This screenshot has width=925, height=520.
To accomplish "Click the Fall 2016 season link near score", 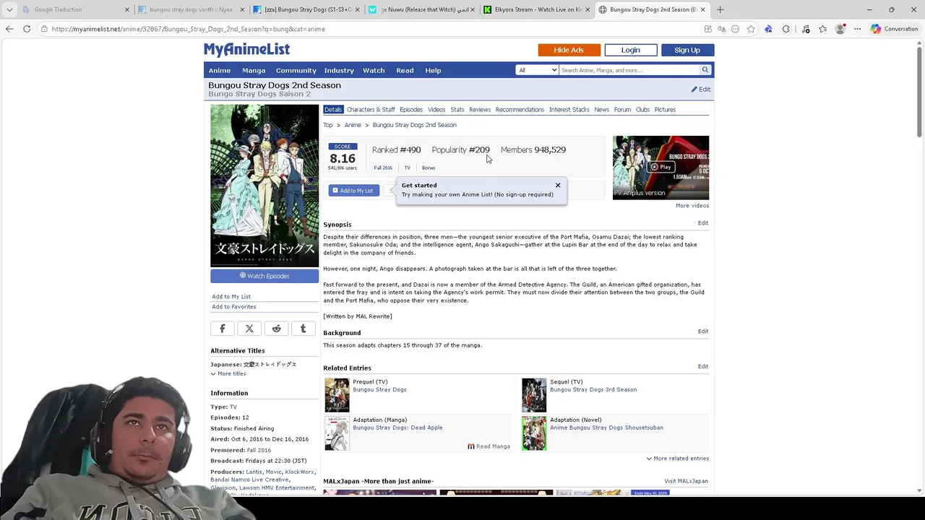I will tap(383, 168).
